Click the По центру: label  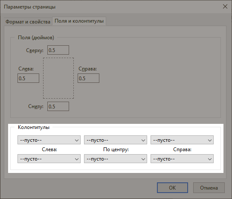116,149
